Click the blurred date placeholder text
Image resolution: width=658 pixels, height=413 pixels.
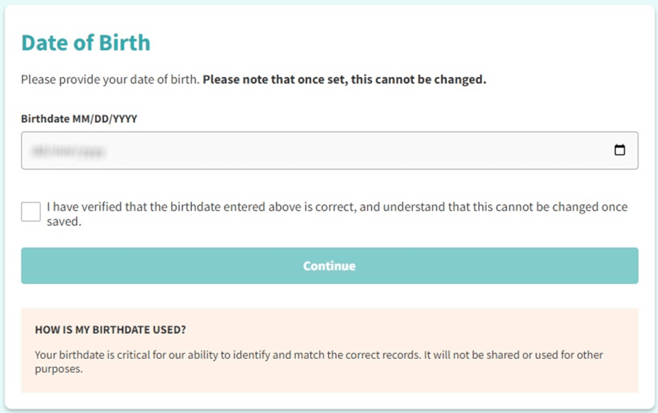[x=69, y=151]
